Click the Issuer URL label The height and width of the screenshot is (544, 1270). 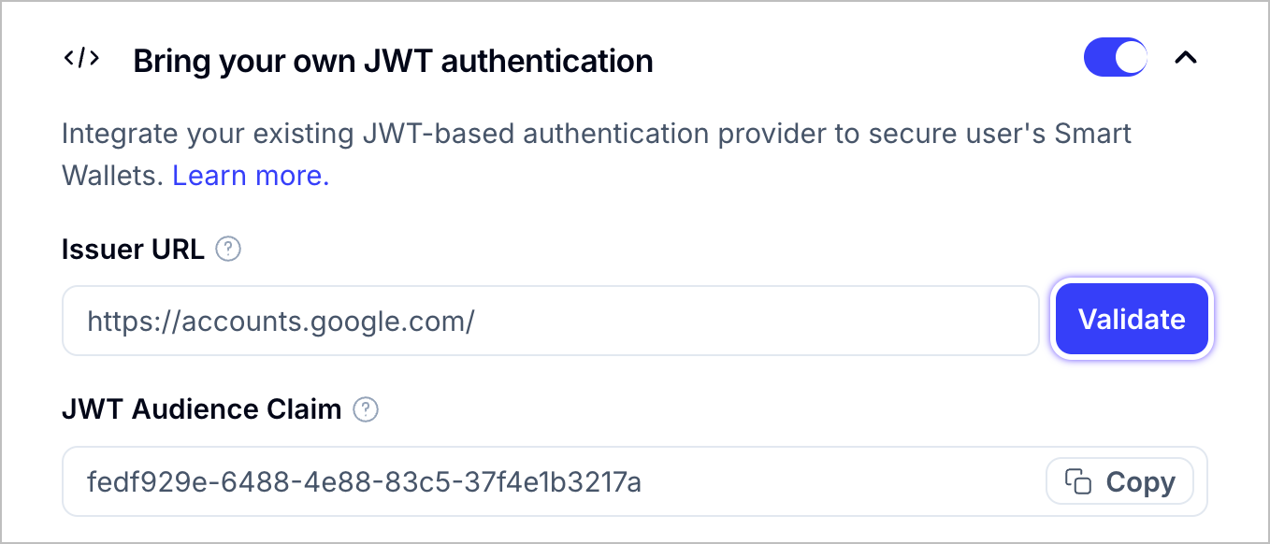pyautogui.click(x=133, y=250)
